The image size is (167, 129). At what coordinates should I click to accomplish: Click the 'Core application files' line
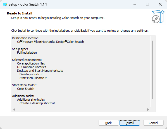pyautogui.click(x=31, y=63)
